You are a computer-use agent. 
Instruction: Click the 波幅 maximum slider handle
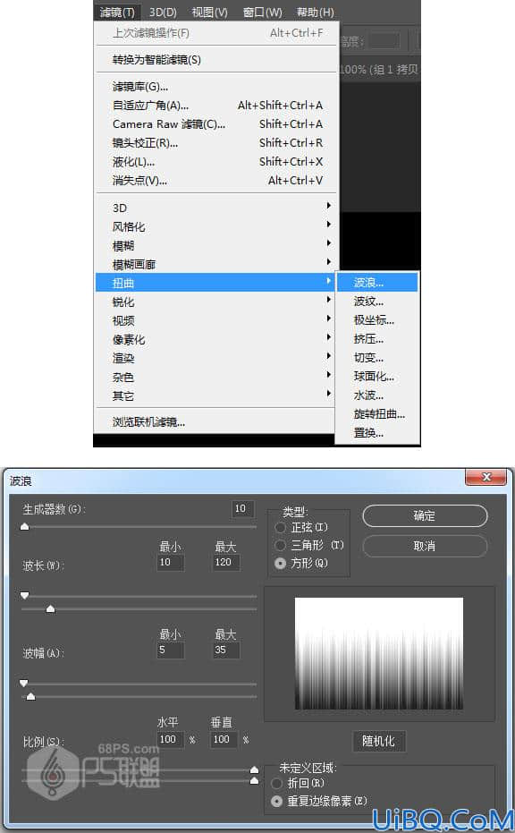30,696
